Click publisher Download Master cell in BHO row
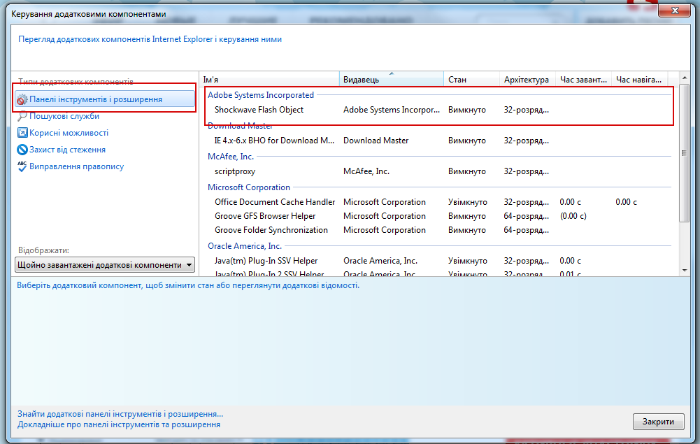 [376, 141]
